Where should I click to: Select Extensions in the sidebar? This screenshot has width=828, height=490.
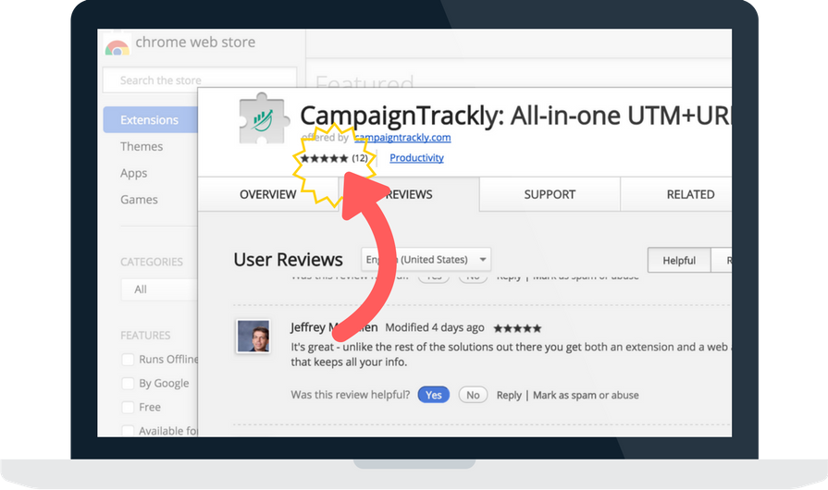tap(151, 120)
